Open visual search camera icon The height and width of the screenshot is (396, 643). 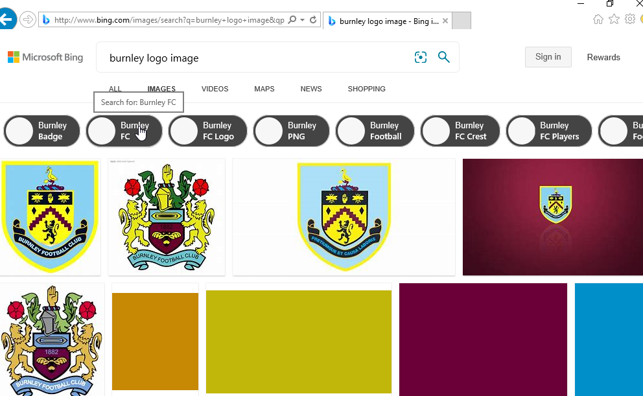click(x=420, y=57)
